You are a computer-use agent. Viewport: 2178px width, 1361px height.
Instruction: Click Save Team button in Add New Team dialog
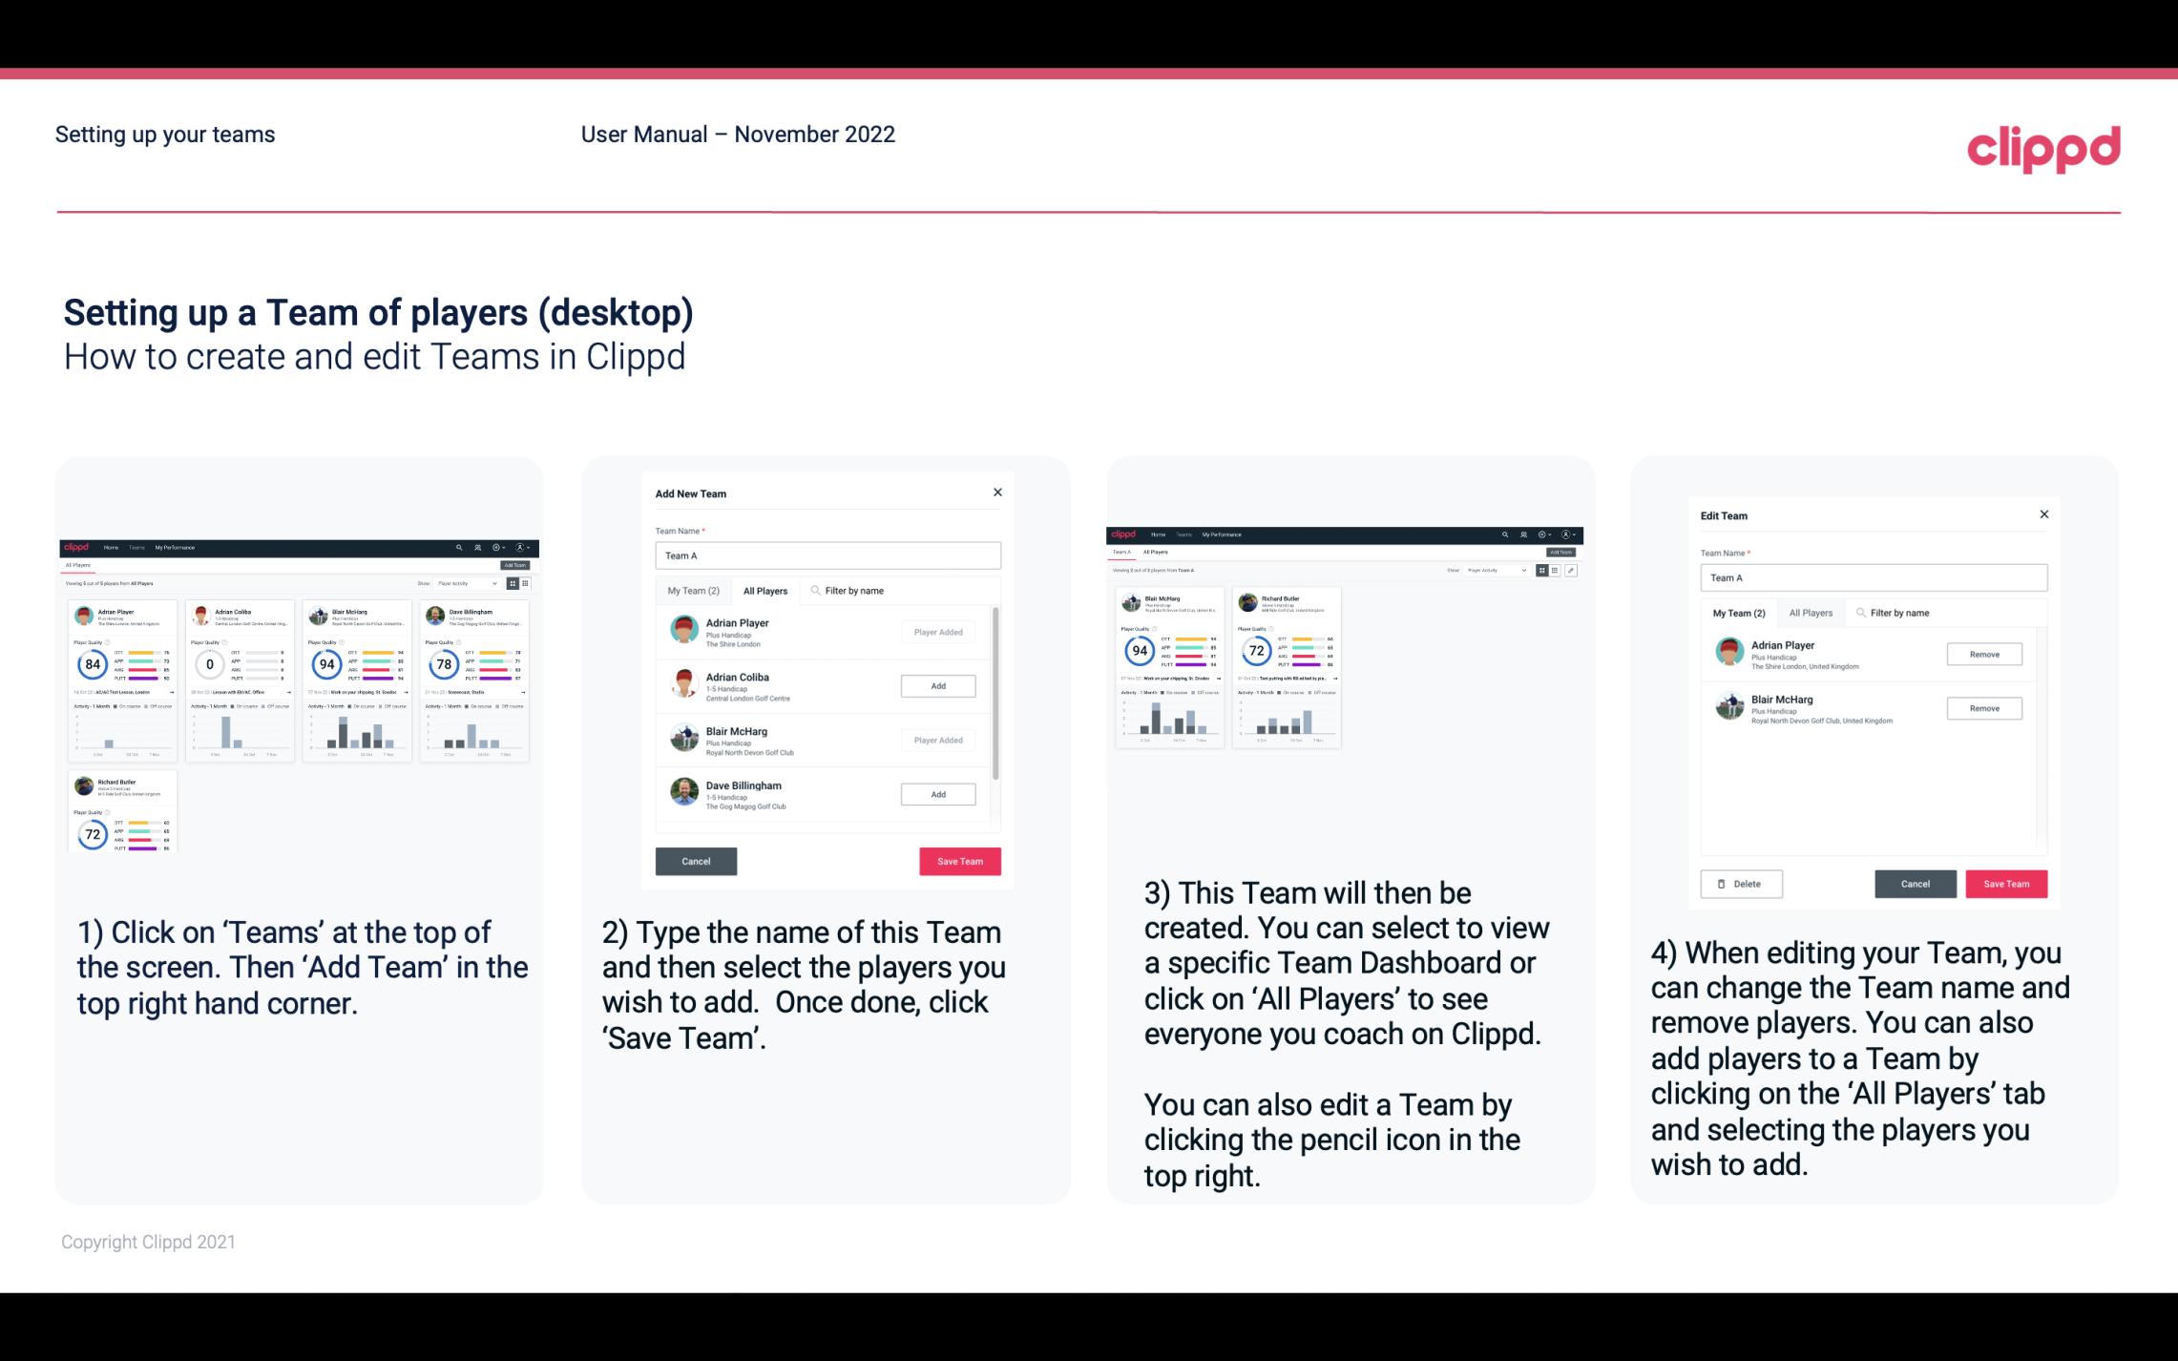pos(959,859)
